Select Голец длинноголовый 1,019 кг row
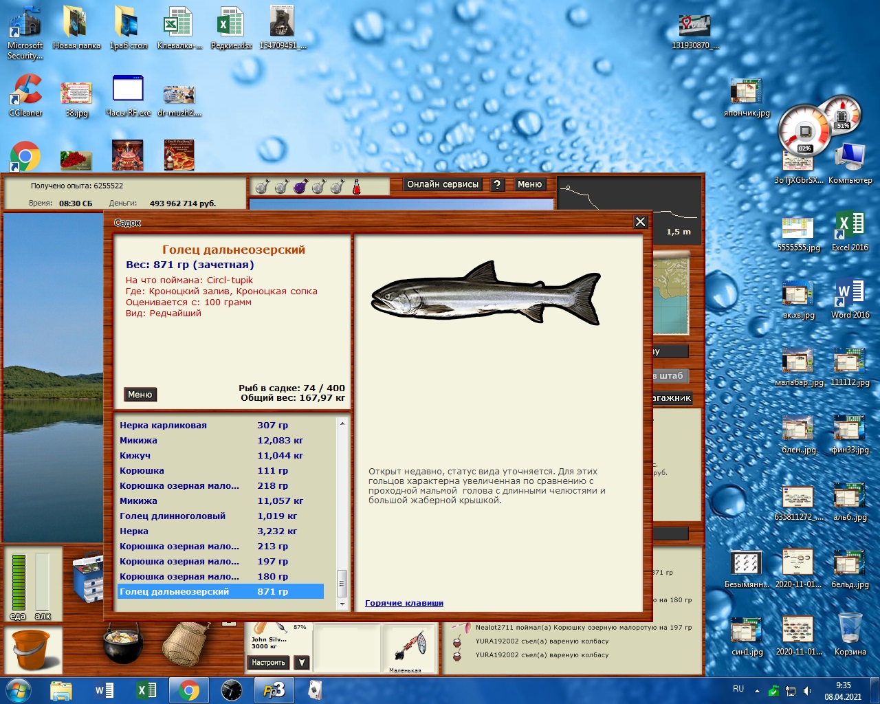Screen dimensions: 880x704 point(220,516)
